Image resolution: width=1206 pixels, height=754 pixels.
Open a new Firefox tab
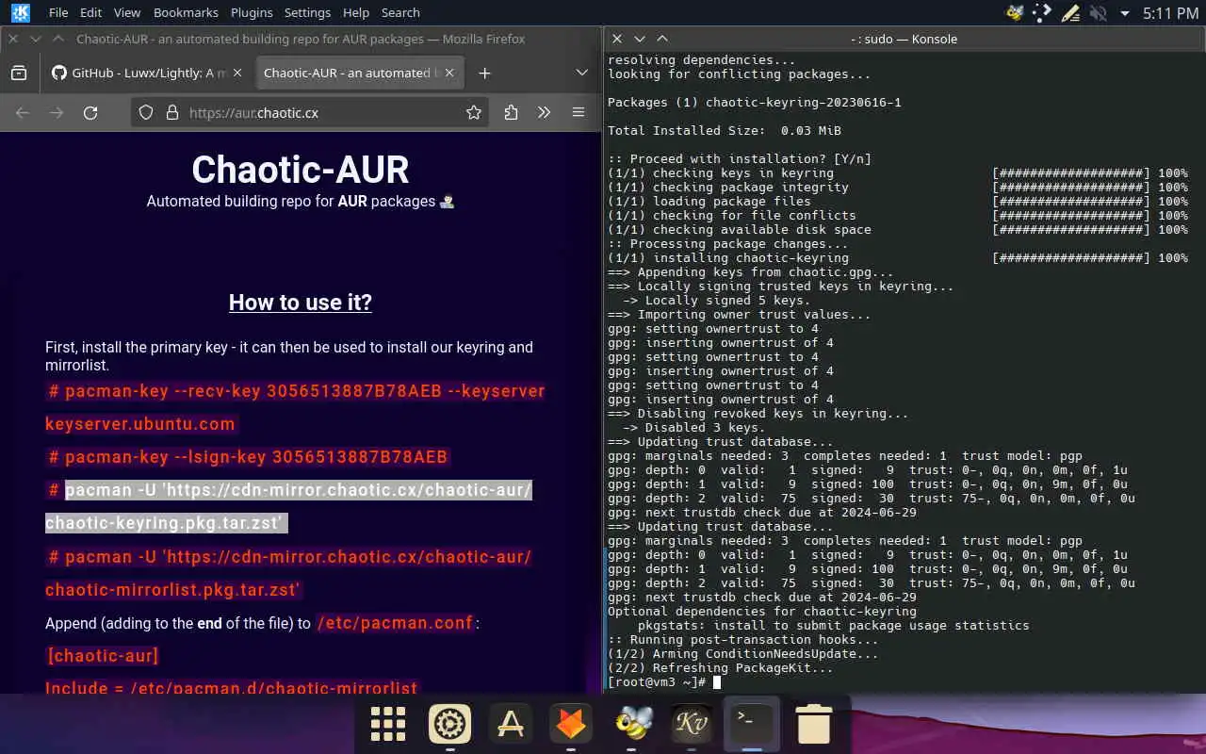(484, 73)
